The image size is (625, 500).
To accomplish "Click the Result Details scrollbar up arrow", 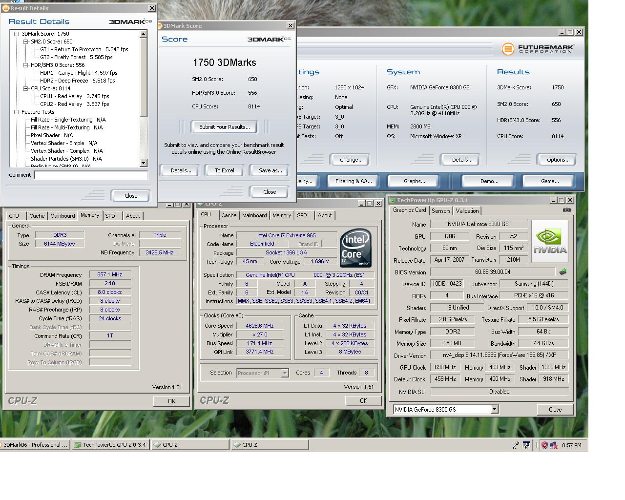I will pos(143,34).
